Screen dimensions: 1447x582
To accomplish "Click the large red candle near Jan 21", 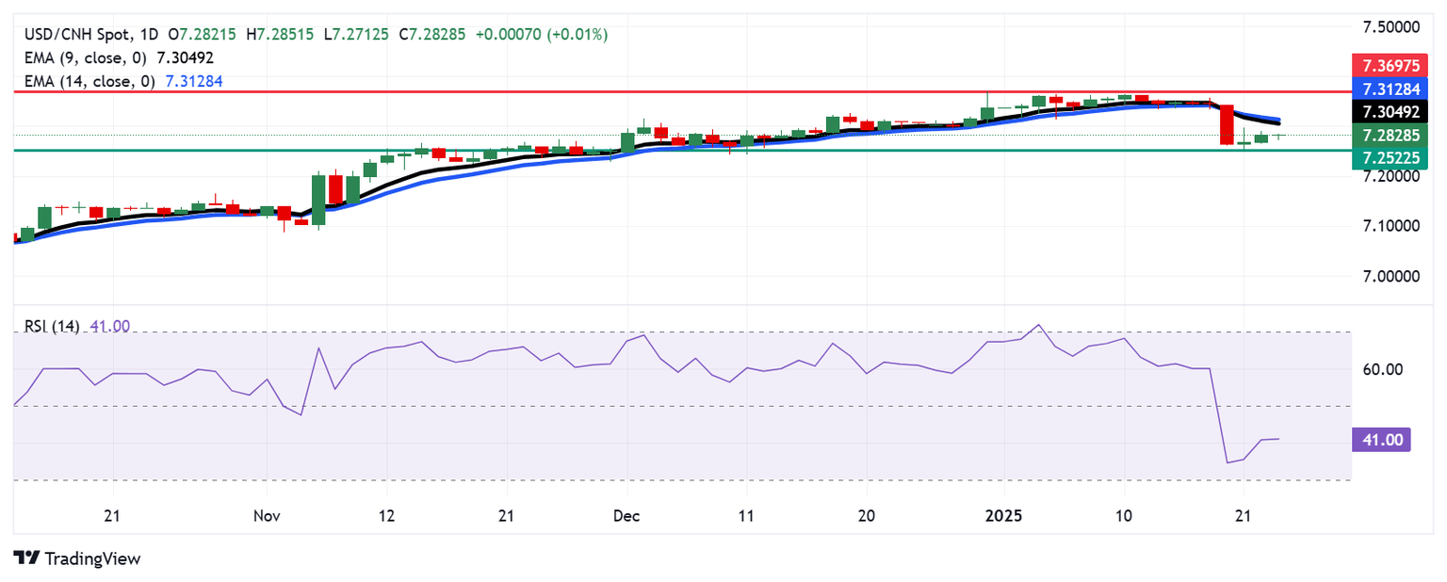I will (x=1227, y=124).
